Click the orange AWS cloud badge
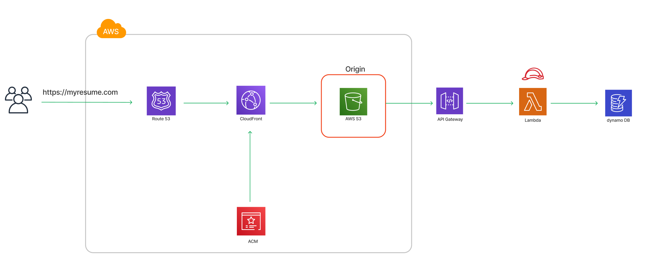The height and width of the screenshot is (260, 651). pyautogui.click(x=111, y=29)
